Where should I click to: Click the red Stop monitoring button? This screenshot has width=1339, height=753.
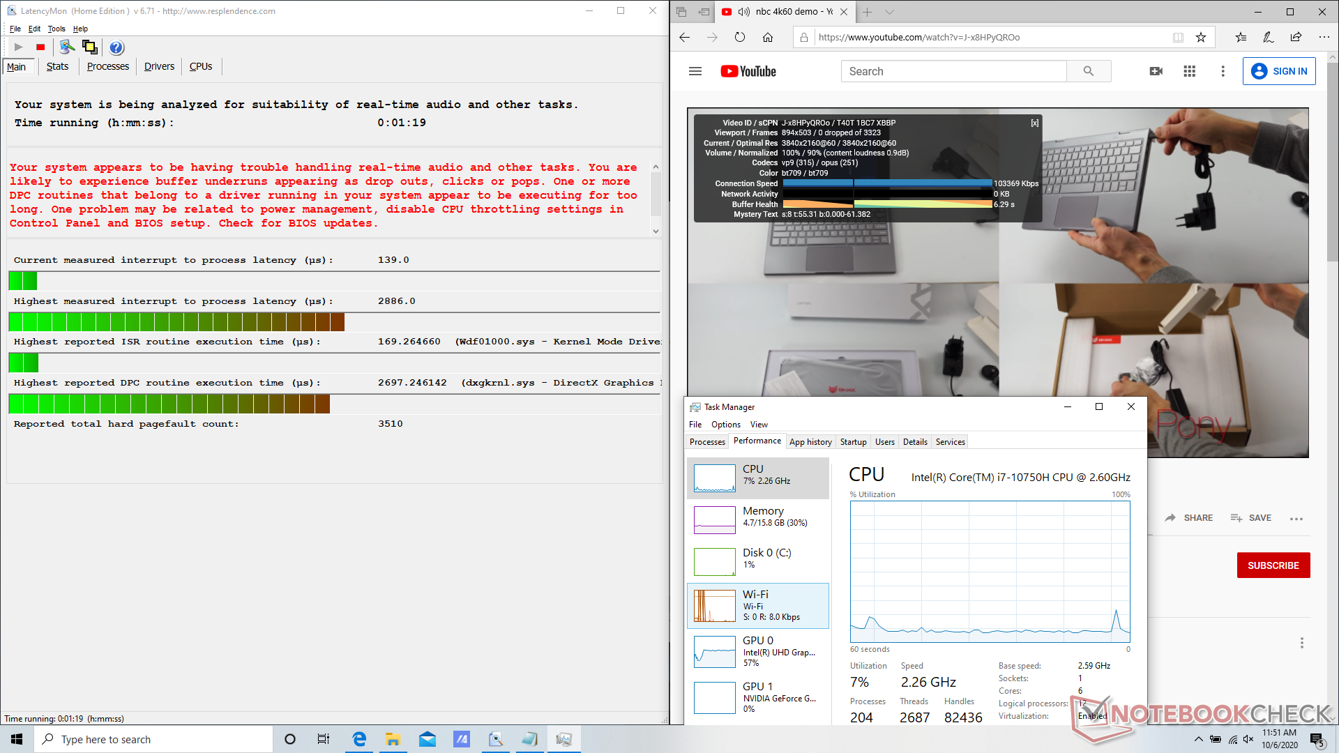coord(40,47)
